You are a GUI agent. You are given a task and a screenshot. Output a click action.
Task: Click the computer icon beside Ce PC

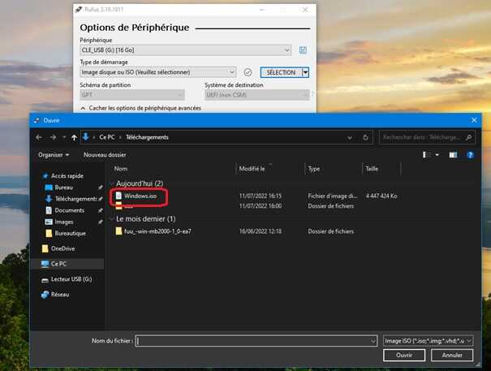45,264
